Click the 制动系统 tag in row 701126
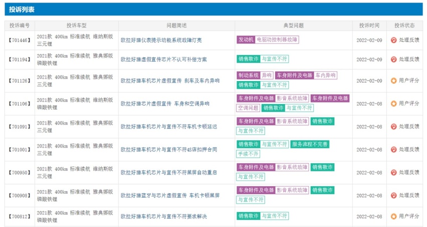427x227 pixels. click(x=249, y=75)
